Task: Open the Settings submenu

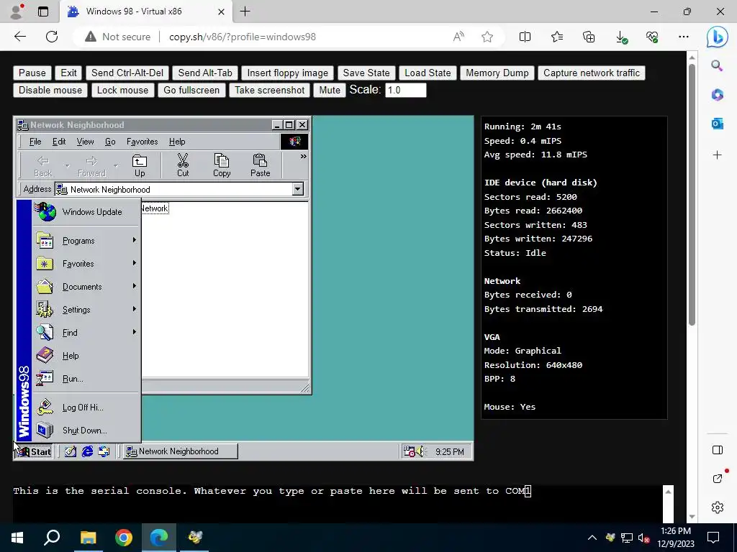Action: coord(86,309)
